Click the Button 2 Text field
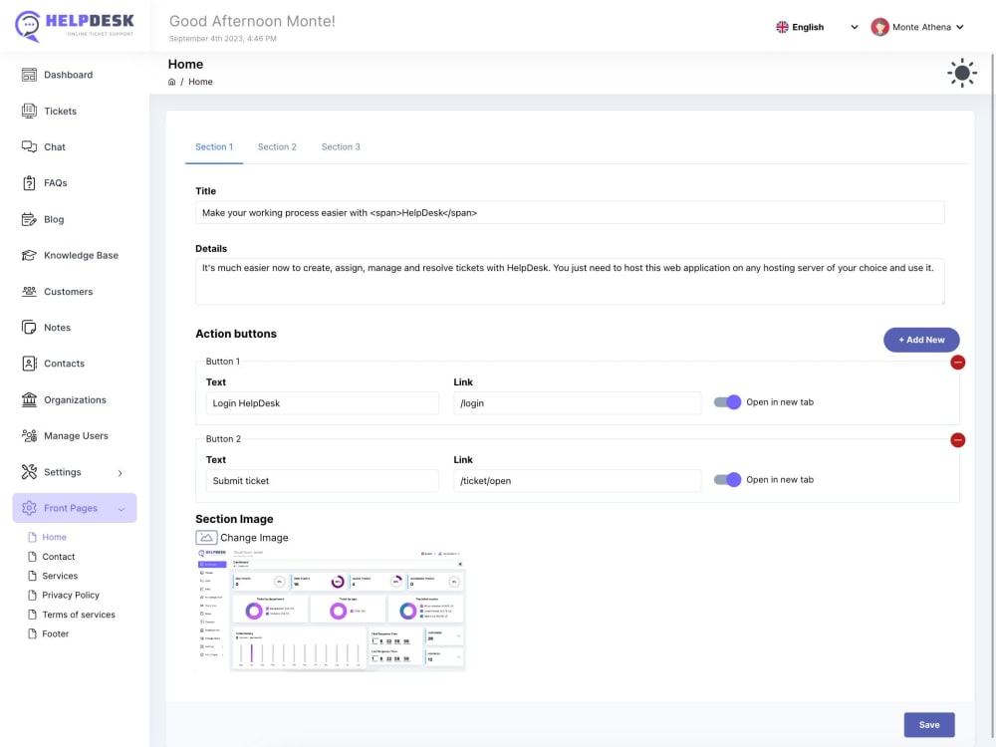Viewport: 996px width, 747px height. (322, 481)
